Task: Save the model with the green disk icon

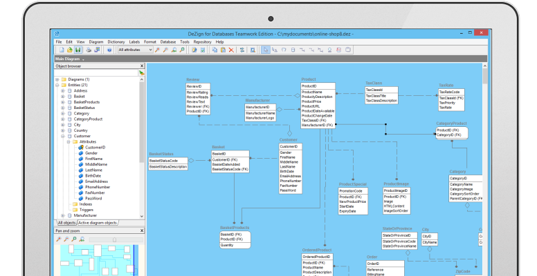Action: click(78, 50)
